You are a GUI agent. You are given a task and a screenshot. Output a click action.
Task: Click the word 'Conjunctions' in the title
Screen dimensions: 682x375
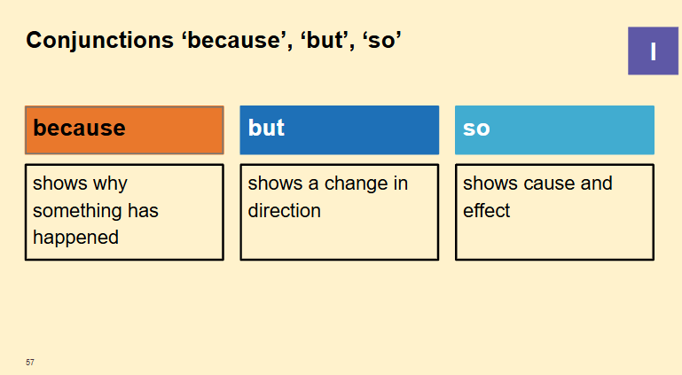tap(100, 41)
